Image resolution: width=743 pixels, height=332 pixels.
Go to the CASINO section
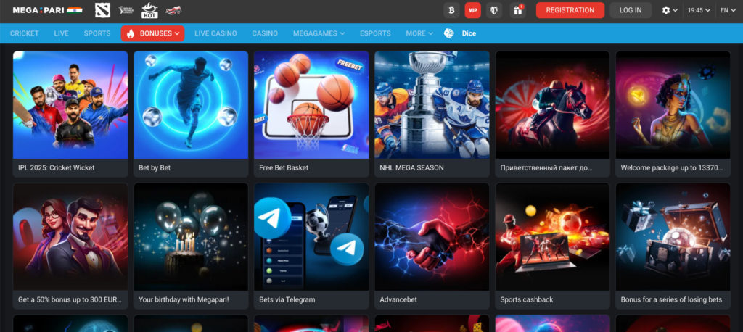point(265,33)
